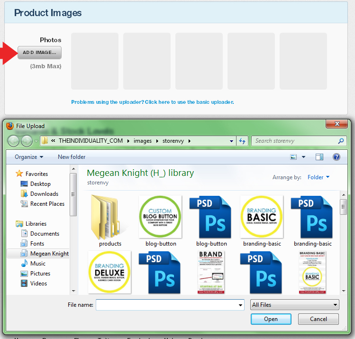The width and height of the screenshot is (355, 339).
Task: Open Help with the question mark icon
Action: (337, 157)
